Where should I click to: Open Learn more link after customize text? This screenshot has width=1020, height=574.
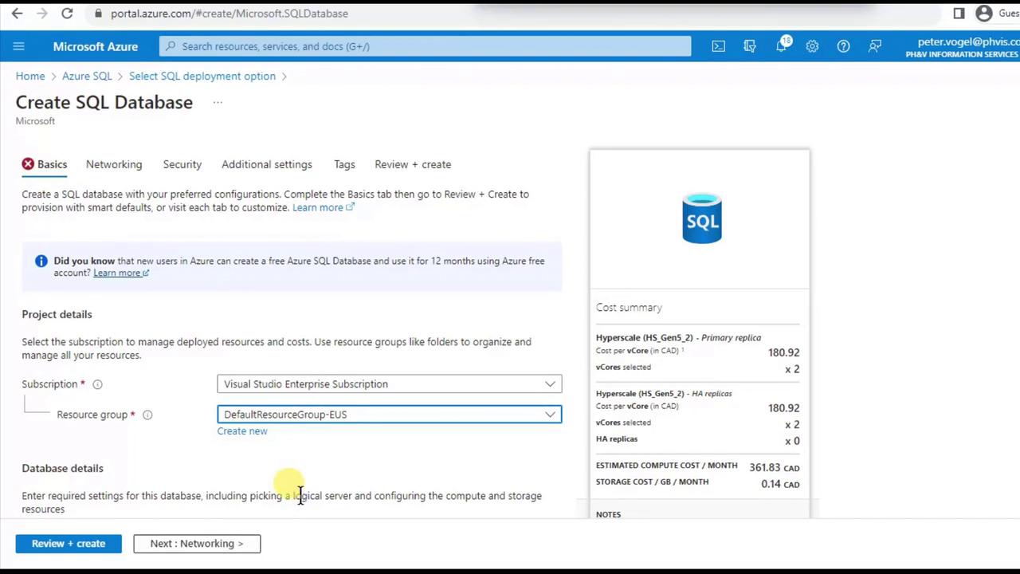point(323,207)
